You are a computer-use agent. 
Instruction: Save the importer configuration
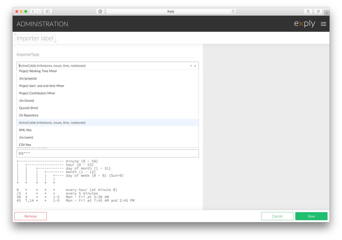tap(311, 216)
